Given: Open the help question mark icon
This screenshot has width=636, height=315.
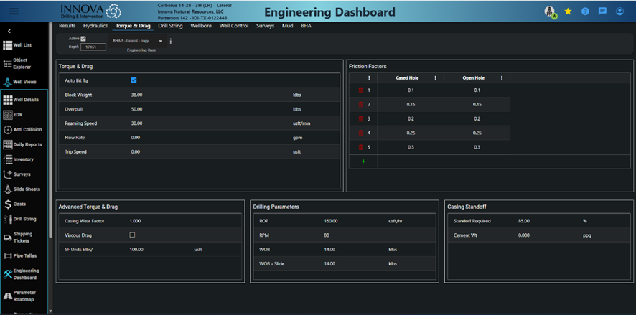Looking at the screenshot, I should pos(585,11).
